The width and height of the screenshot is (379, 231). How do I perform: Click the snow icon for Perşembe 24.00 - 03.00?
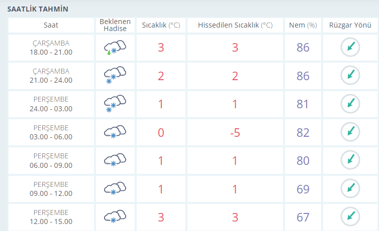[115, 104]
